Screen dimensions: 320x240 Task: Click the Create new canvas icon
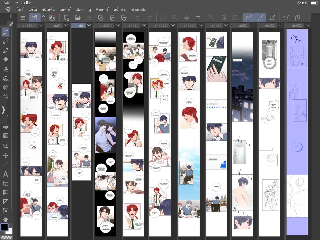66,18
